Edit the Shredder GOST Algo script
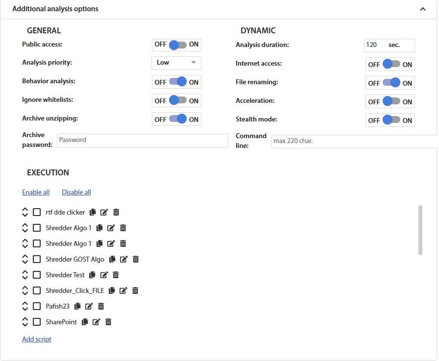 (123, 259)
